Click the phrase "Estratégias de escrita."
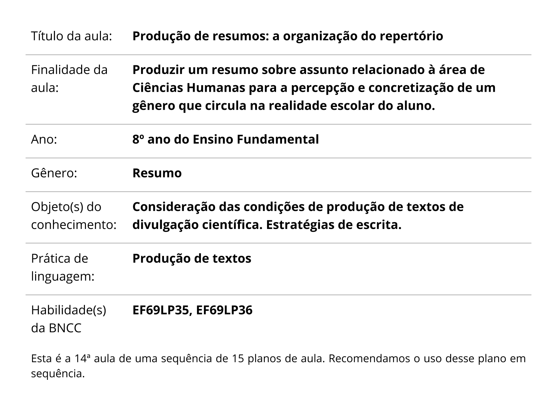Viewport: 557px width, 417px height. pos(334,225)
